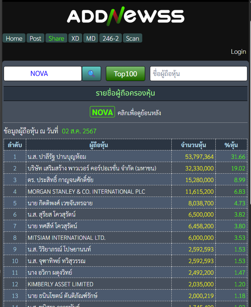Click share count 2,000,219
251x307 pixels.
coord(201,296)
